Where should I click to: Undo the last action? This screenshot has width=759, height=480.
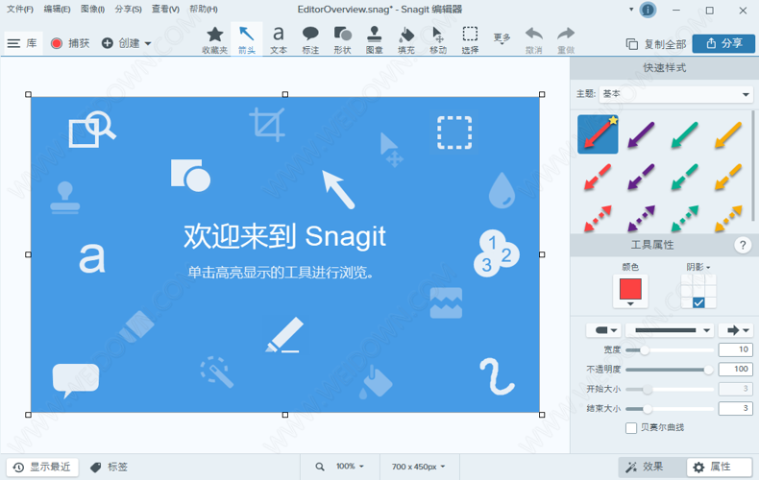coord(534,39)
